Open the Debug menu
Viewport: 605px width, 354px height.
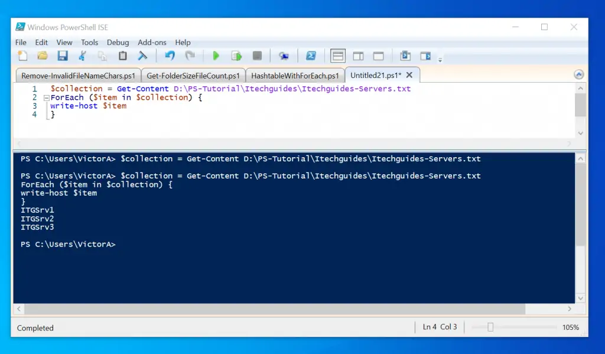pos(118,43)
